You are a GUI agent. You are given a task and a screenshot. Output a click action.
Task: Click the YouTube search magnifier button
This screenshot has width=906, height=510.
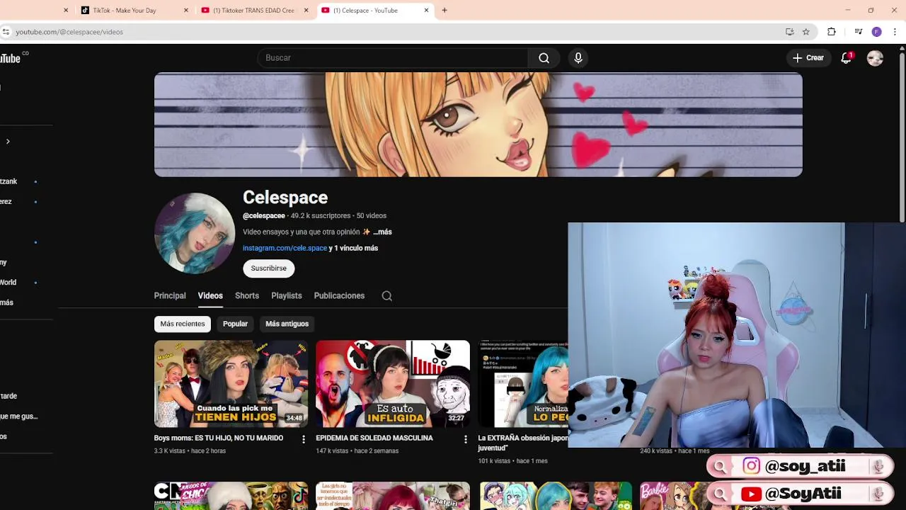click(544, 58)
